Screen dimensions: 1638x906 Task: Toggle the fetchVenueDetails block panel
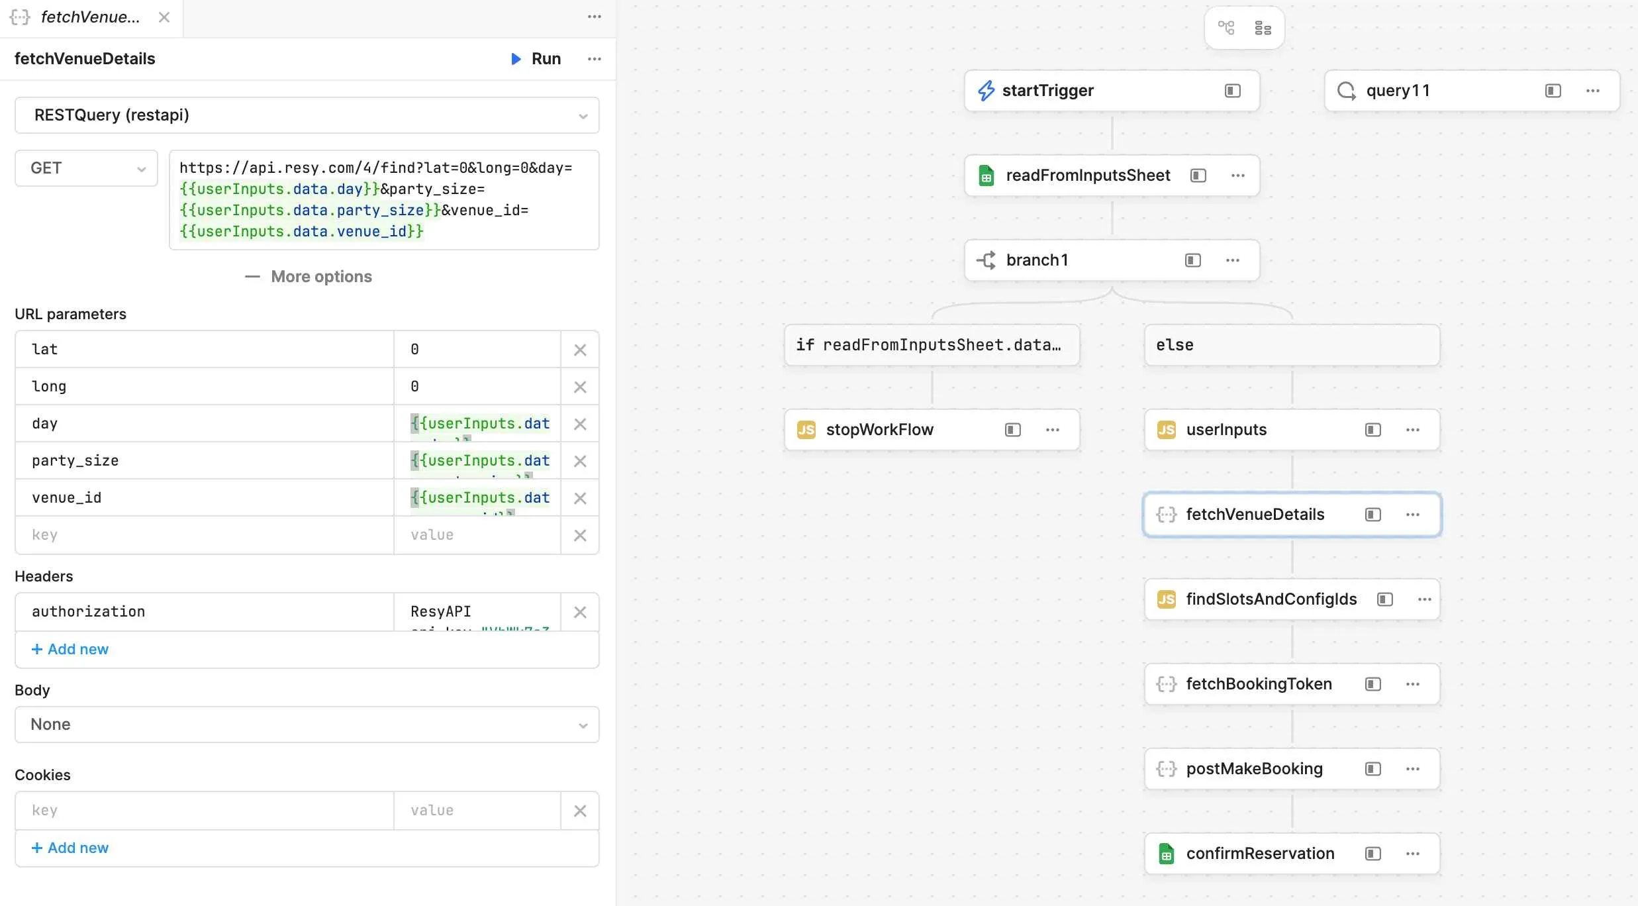tap(1373, 515)
